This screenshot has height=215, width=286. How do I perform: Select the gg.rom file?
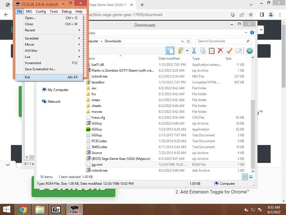(x=165, y=165)
